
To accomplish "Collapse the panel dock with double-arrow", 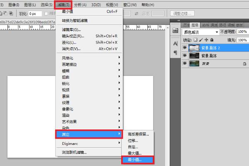I will tap(178, 20).
